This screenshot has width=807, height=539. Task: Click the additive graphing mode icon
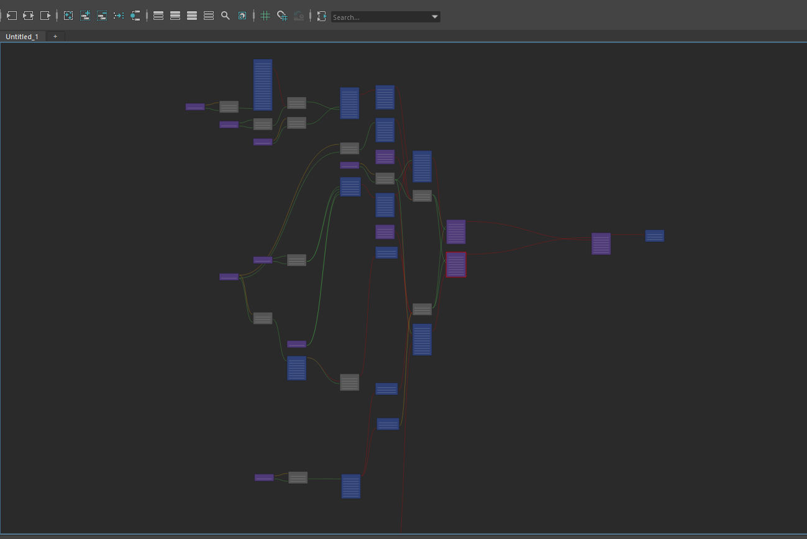pos(321,16)
